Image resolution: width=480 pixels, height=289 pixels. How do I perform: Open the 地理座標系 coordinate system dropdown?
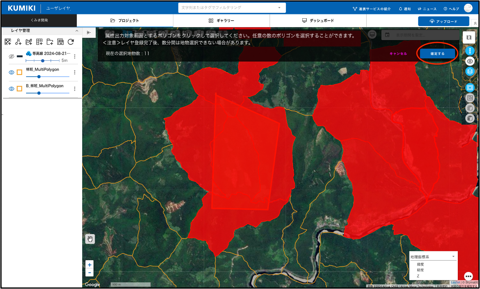point(433,257)
